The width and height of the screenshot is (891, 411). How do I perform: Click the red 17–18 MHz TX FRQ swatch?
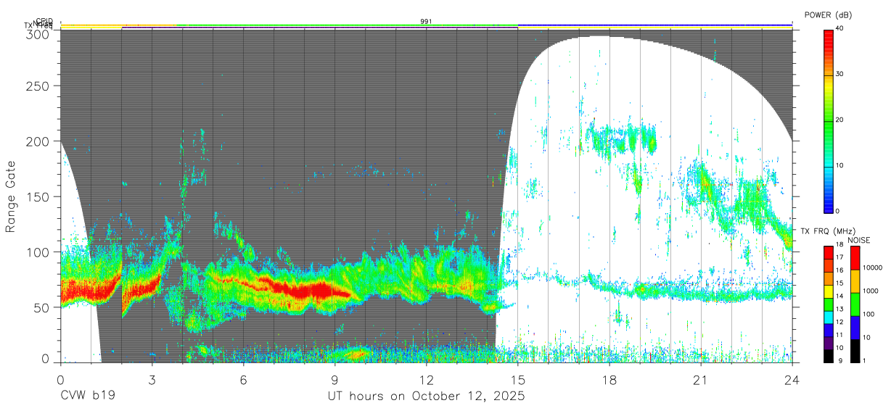coord(829,253)
